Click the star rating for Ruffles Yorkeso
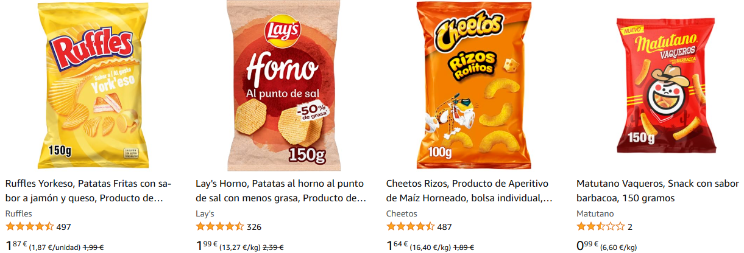This screenshot has height=253, width=744. pyautogui.click(x=29, y=227)
